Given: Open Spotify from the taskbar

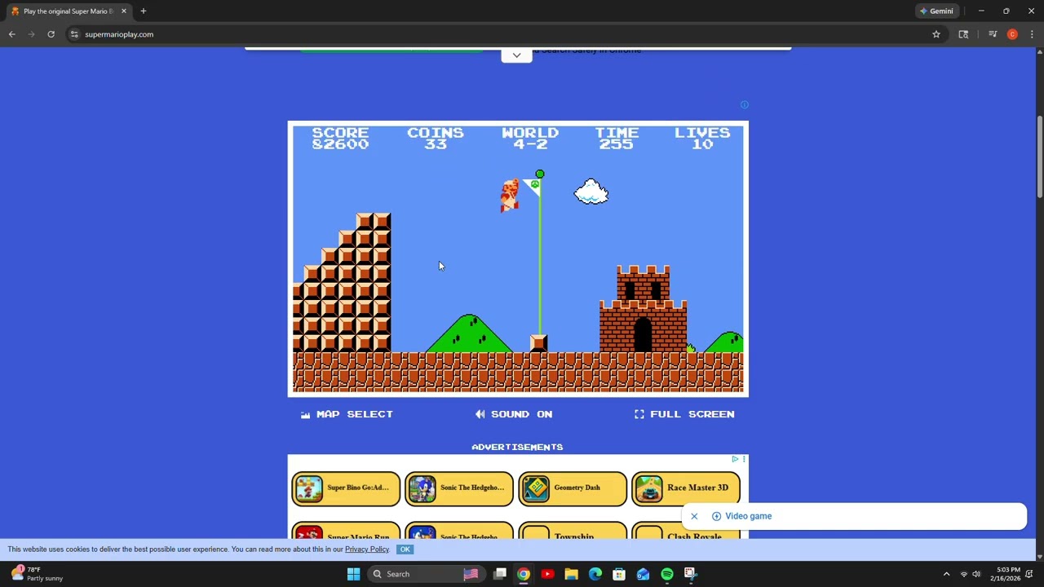Looking at the screenshot, I should point(667,574).
